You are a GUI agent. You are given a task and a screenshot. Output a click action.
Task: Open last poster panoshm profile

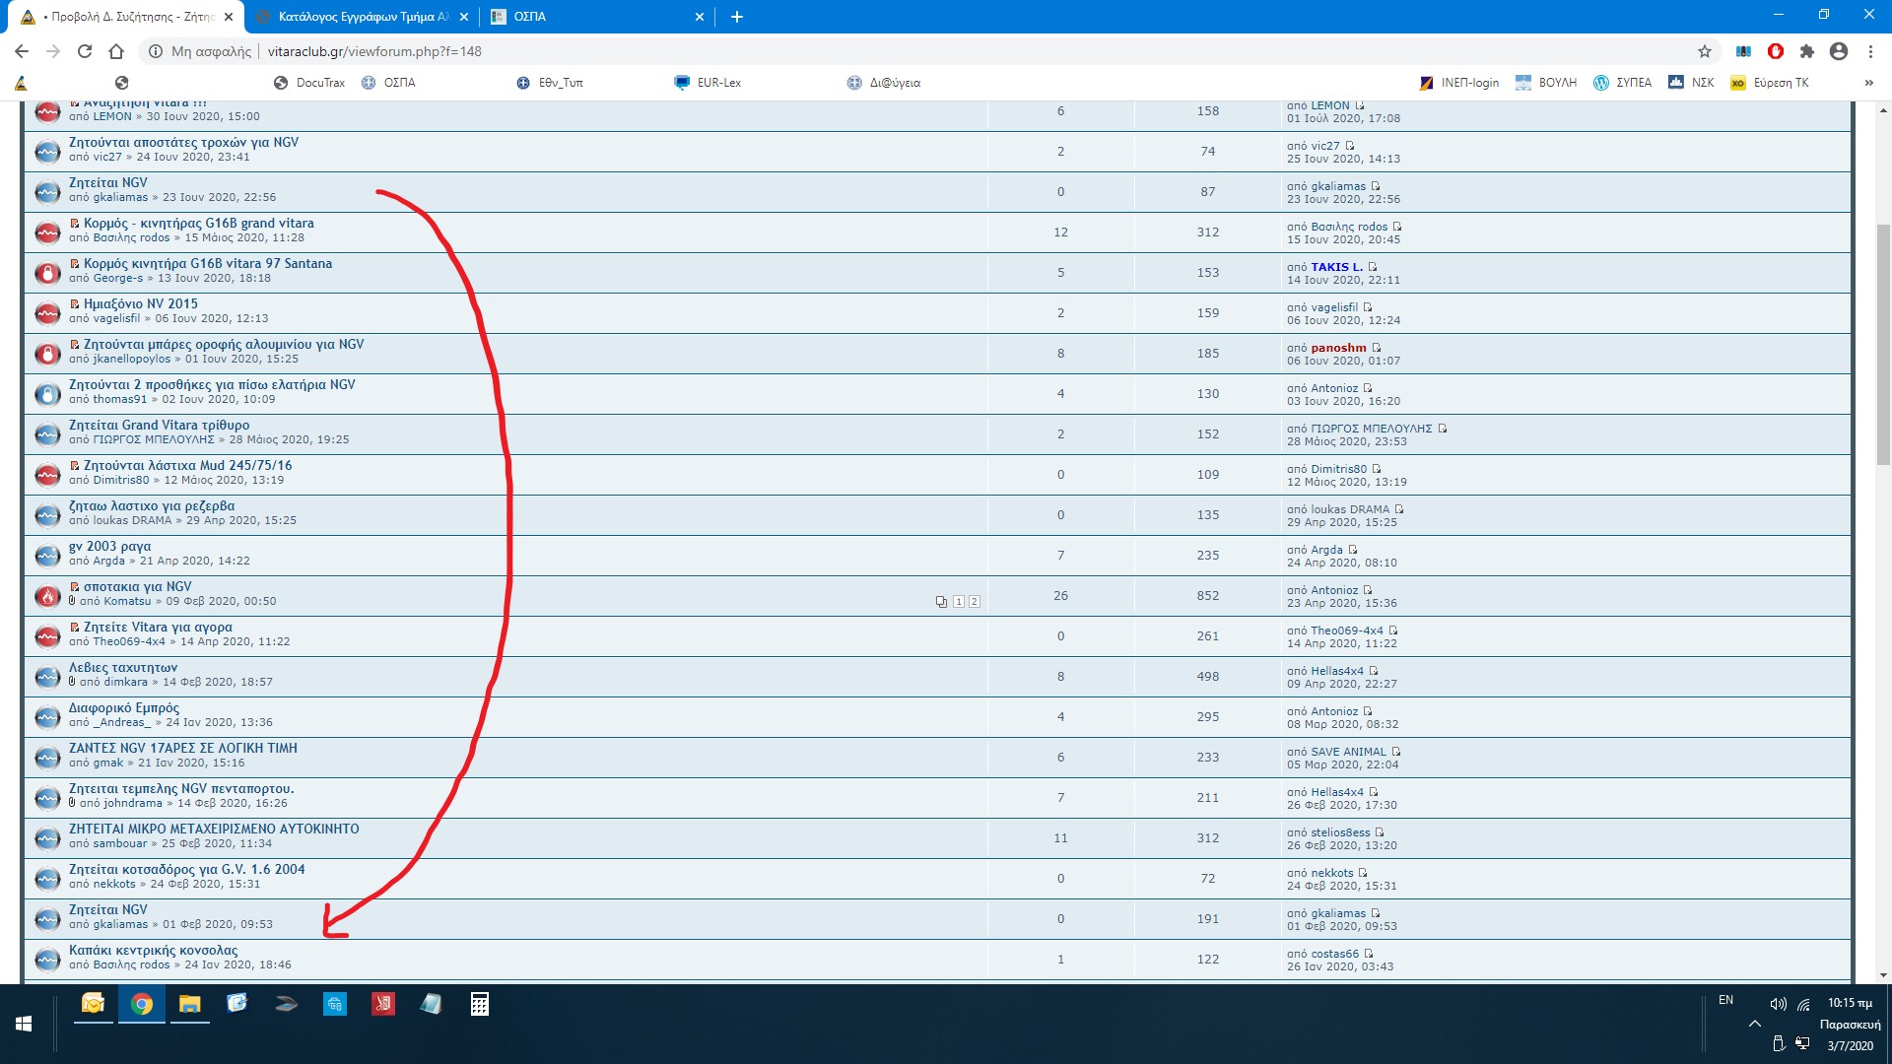1338,348
